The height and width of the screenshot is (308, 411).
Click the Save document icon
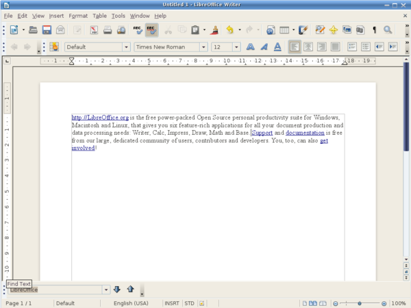47,30
